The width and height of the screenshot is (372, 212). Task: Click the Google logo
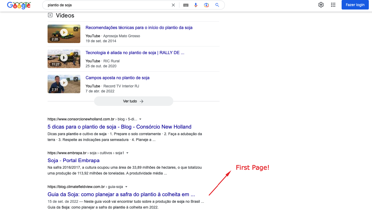pyautogui.click(x=19, y=5)
